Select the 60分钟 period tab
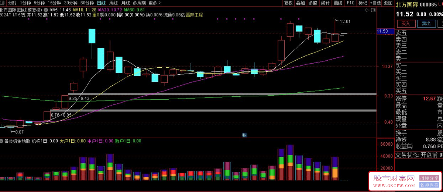Image resolution: width=443 pixels, height=192 pixels. click(x=87, y=3)
